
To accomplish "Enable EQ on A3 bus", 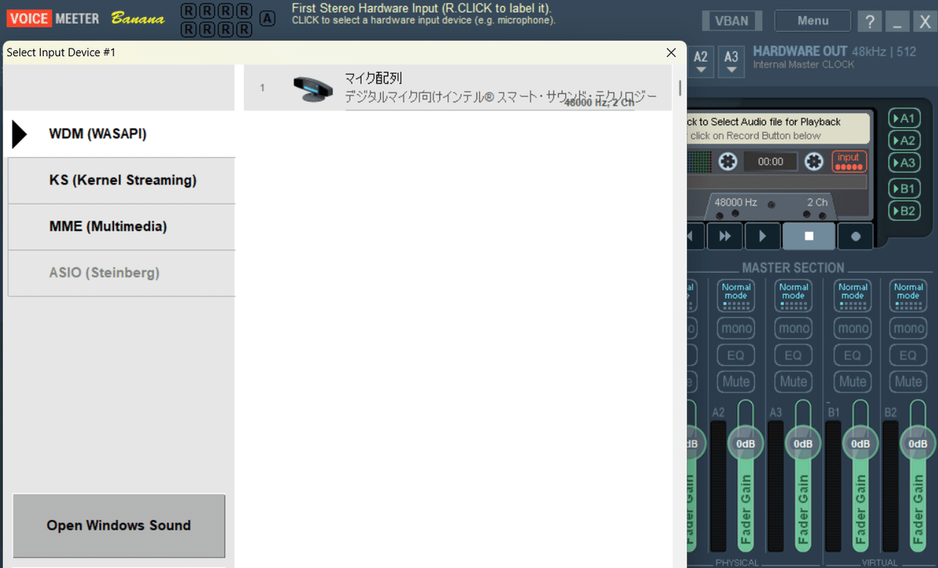I will 793,355.
